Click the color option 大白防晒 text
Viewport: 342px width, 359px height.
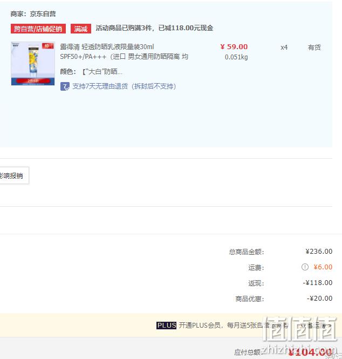pyautogui.click(x=102, y=72)
